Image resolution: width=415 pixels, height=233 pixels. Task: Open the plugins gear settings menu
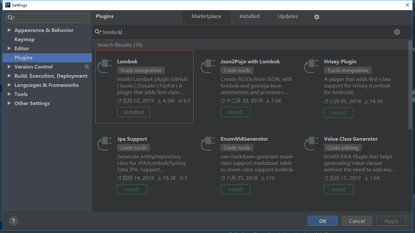tap(316, 17)
